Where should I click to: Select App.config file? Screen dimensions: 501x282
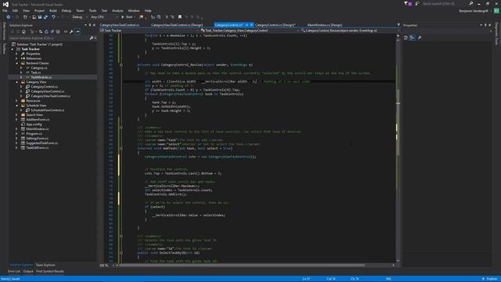click(34, 124)
